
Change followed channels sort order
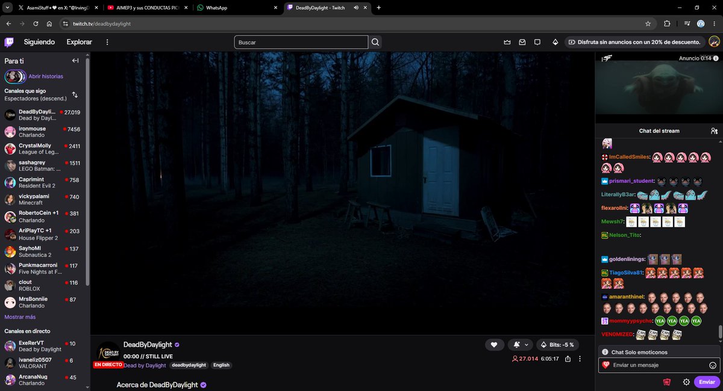coord(75,94)
